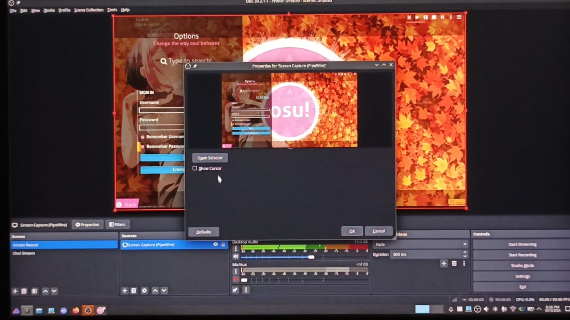Open the Tools menu
The height and width of the screenshot is (320, 570).
(x=112, y=10)
